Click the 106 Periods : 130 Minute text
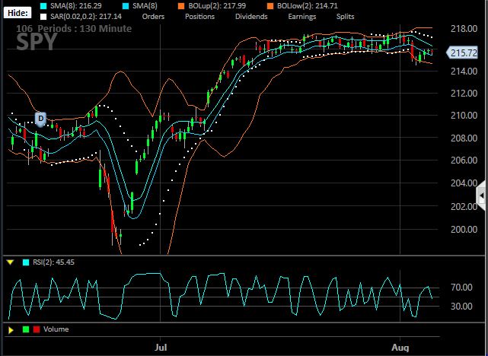The width and height of the screenshot is (488, 356). point(74,29)
